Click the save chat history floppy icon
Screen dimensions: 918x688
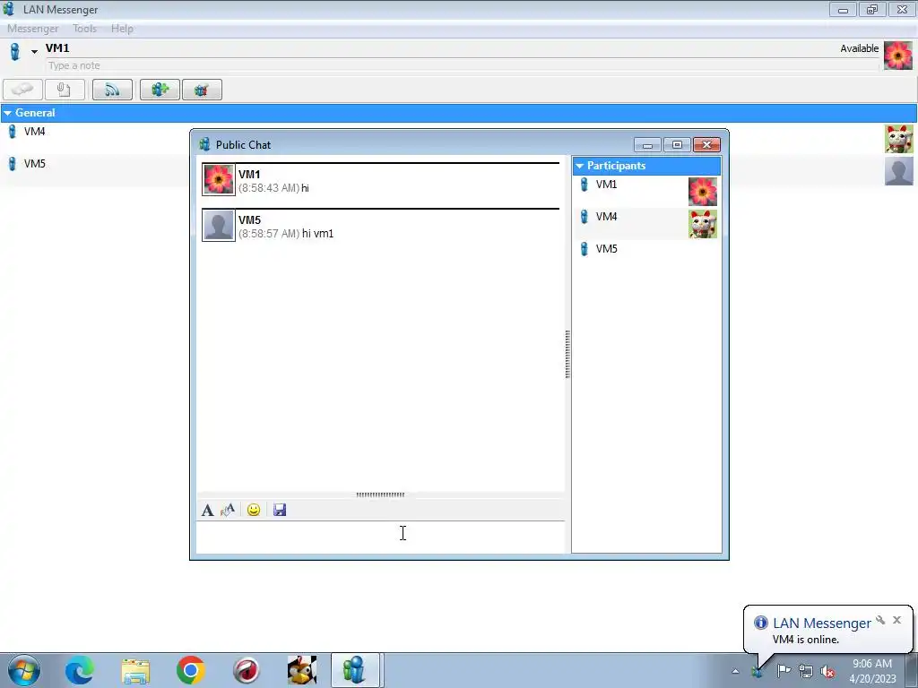click(280, 510)
